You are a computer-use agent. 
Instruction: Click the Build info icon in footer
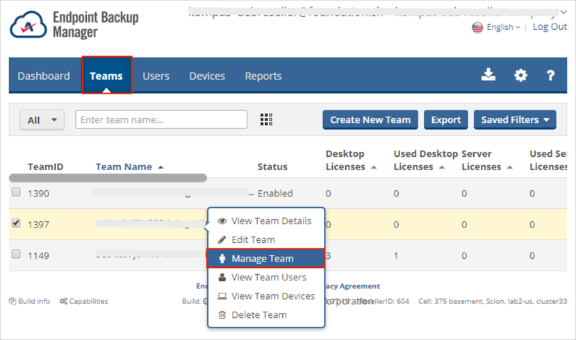13,301
